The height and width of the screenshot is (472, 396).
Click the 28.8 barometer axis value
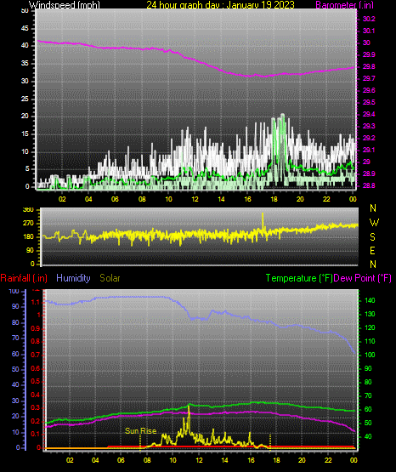click(x=369, y=185)
